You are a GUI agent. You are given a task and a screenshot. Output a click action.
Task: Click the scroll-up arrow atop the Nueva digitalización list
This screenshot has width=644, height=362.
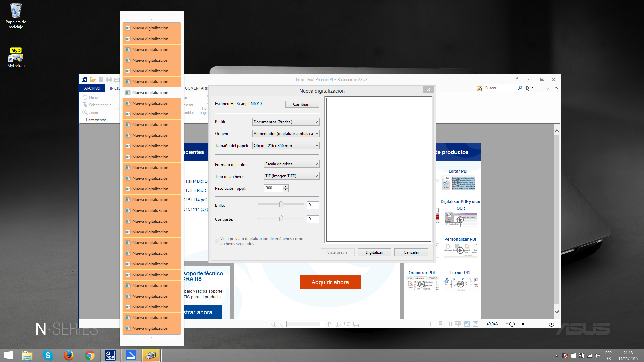click(x=152, y=20)
